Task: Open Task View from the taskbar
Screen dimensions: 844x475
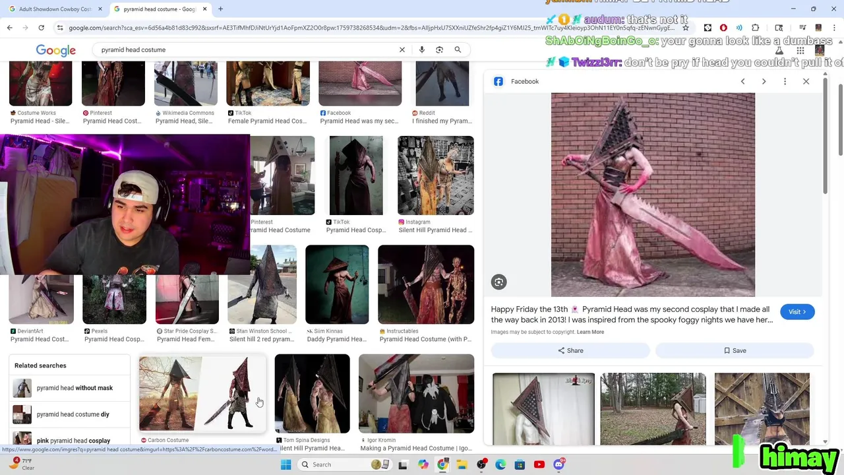Action: [403, 464]
